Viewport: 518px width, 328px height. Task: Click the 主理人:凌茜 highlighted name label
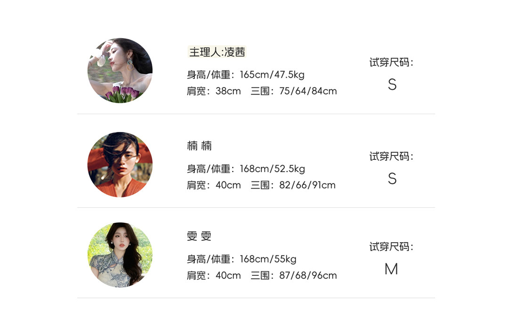[217, 52]
